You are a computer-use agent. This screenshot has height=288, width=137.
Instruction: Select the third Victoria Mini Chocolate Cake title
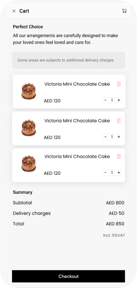[77, 156]
